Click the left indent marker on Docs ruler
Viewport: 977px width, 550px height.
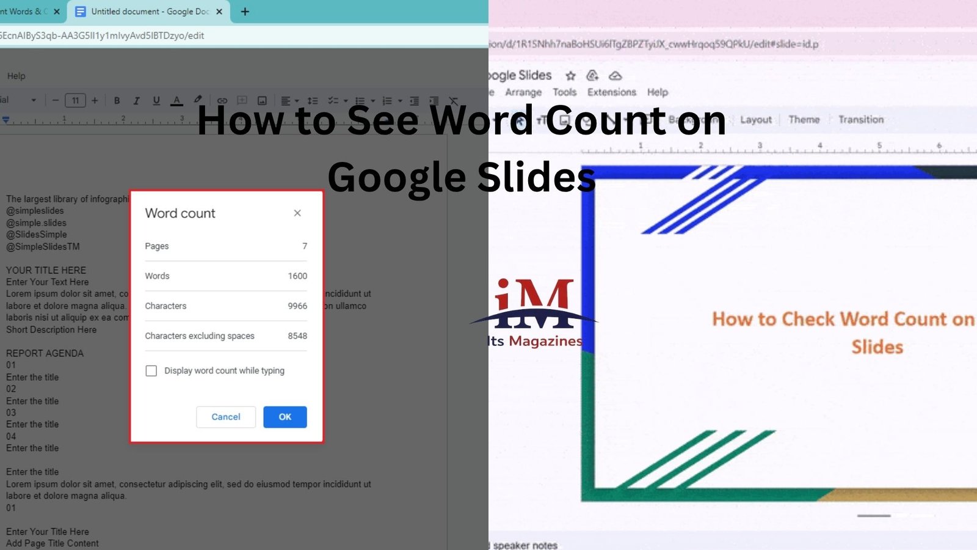click(x=5, y=120)
